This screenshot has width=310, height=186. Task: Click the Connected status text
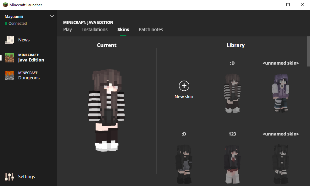(x=18, y=24)
